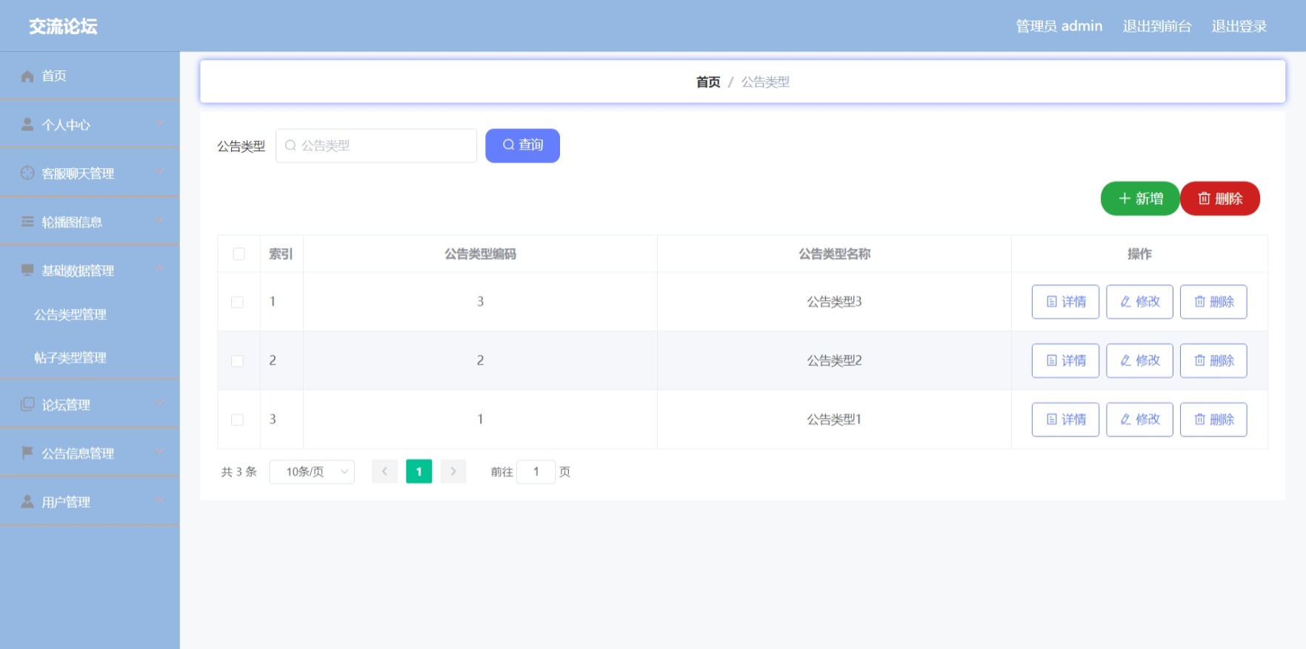Click the monitor icon next to 基础数据管理

point(27,270)
